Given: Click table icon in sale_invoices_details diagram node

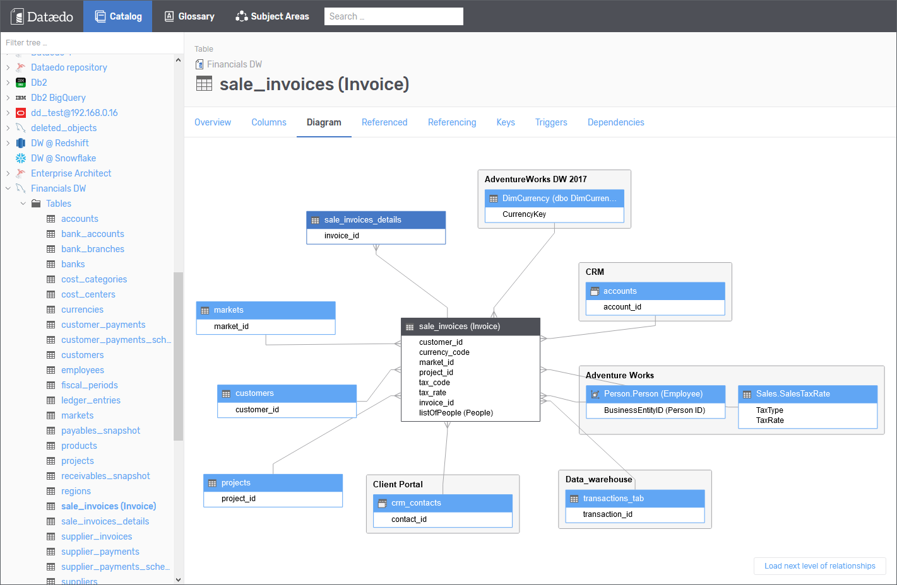Looking at the screenshot, I should point(315,221).
